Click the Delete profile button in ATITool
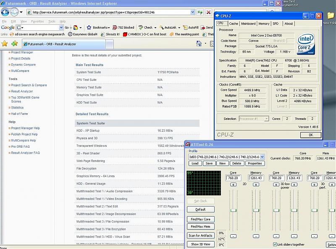Screen dimensions: 336x249 (236, 163)
